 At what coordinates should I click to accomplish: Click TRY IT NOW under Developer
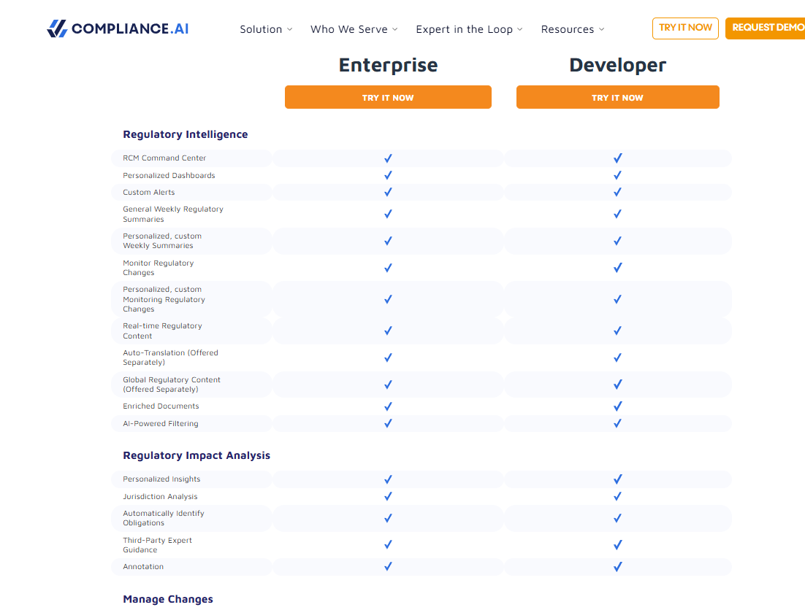coord(617,97)
